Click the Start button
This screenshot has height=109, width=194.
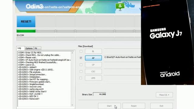[109, 106]
